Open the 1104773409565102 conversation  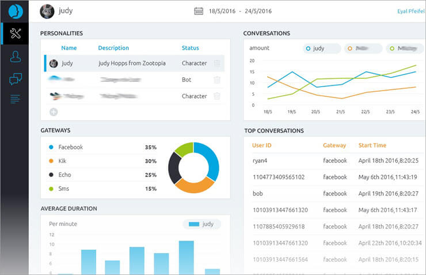[279, 177]
